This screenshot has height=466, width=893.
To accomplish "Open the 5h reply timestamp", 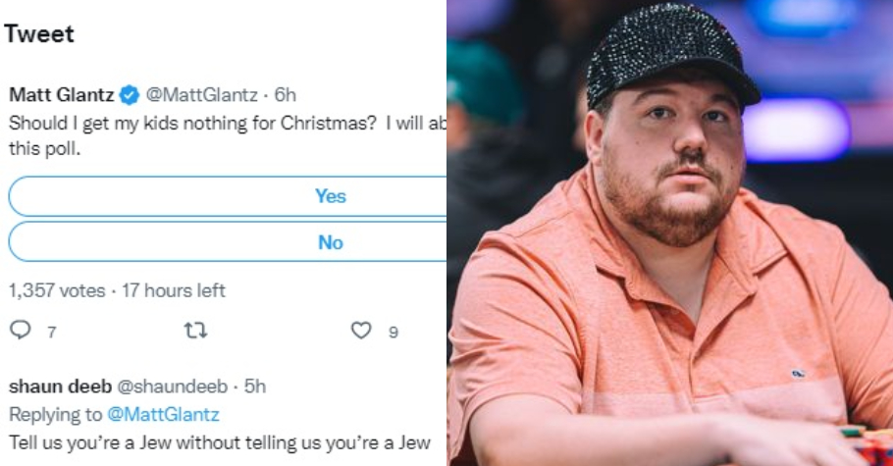I will point(255,387).
